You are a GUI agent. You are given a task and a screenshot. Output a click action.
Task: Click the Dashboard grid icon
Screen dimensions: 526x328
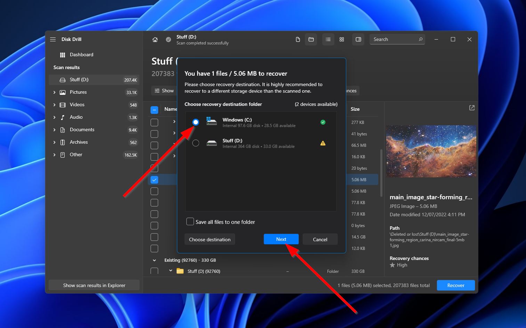[63, 55]
